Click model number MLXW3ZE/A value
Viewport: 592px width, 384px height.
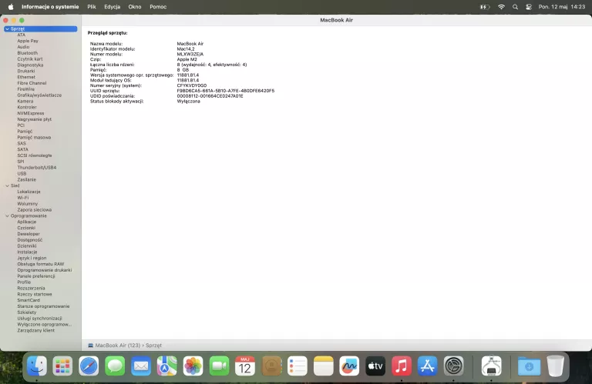click(x=190, y=54)
